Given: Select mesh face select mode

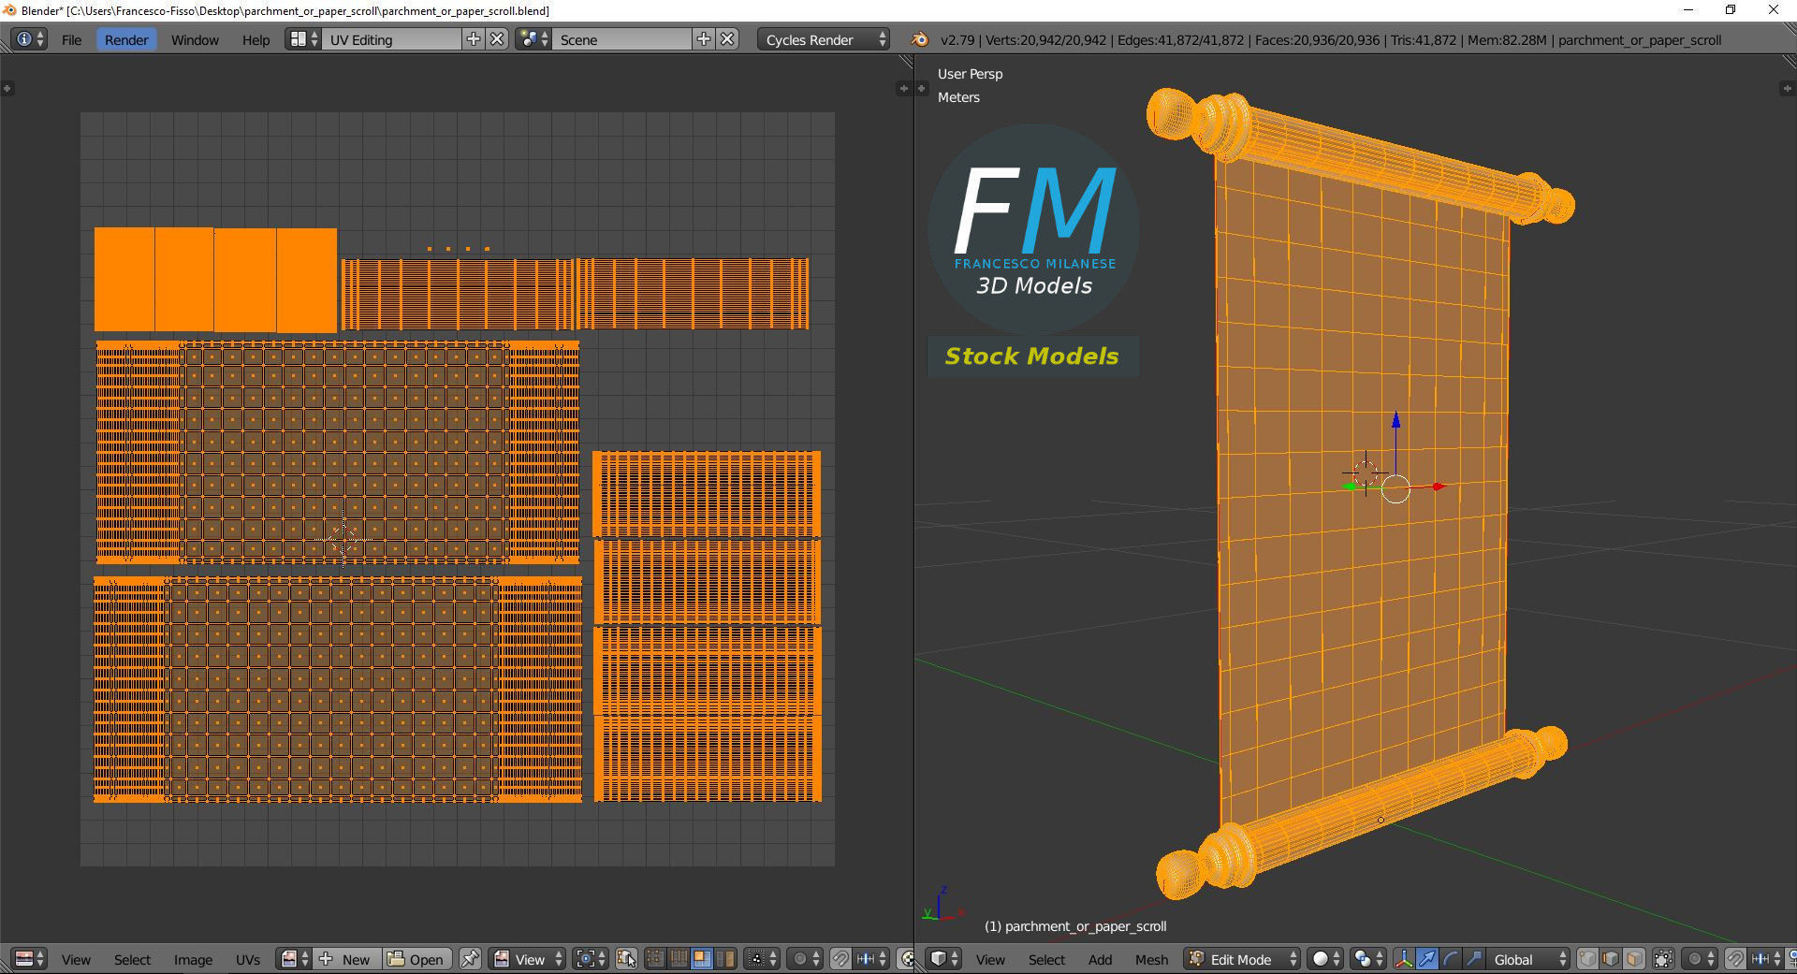Looking at the screenshot, I should tap(1634, 959).
